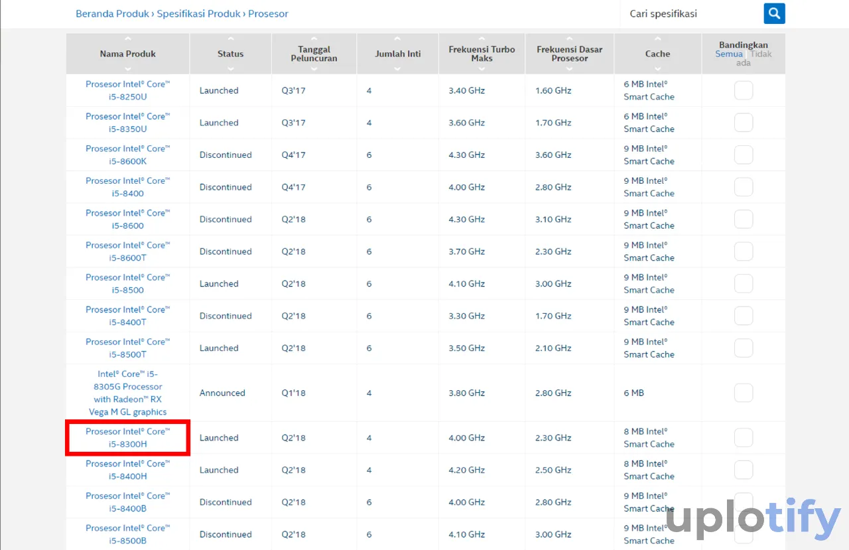Sort descending by Status column arrow
The height and width of the screenshot is (550, 849).
click(x=230, y=69)
